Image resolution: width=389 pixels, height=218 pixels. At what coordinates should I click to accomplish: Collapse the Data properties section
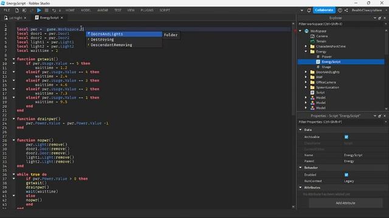point(300,130)
